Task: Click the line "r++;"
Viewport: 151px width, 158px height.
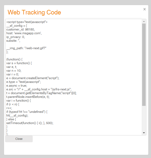Action: 9,108
